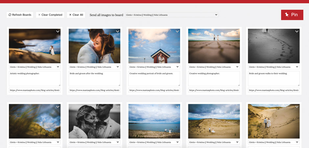
Task: Select the embracing couple close-up thumbnail
Action: tap(94, 46)
